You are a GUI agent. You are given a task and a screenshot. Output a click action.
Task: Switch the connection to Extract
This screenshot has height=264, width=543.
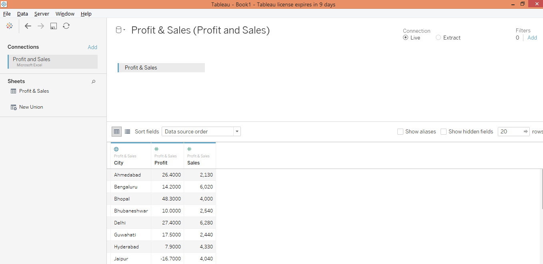[438, 37]
